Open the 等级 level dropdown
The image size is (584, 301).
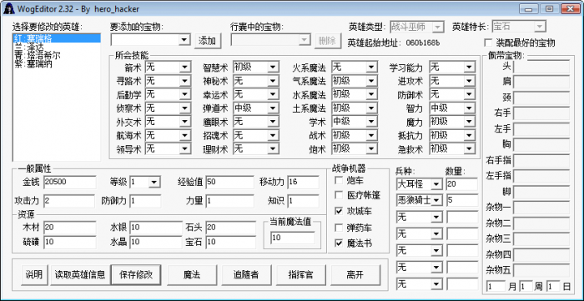154,183
